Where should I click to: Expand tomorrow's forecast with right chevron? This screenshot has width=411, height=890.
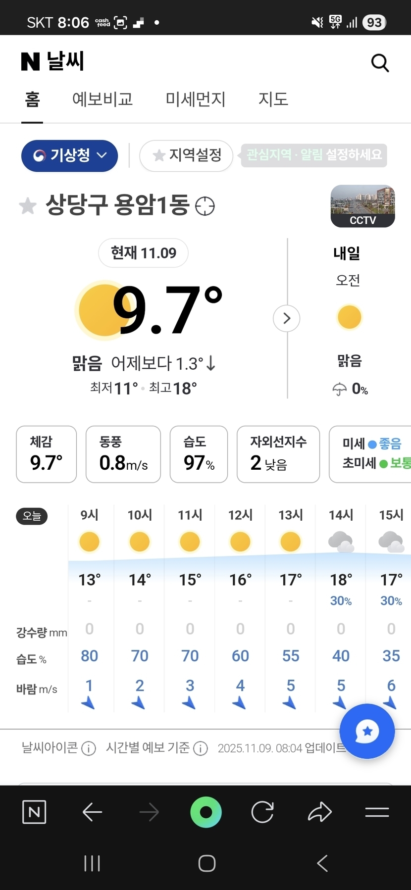[x=286, y=318]
